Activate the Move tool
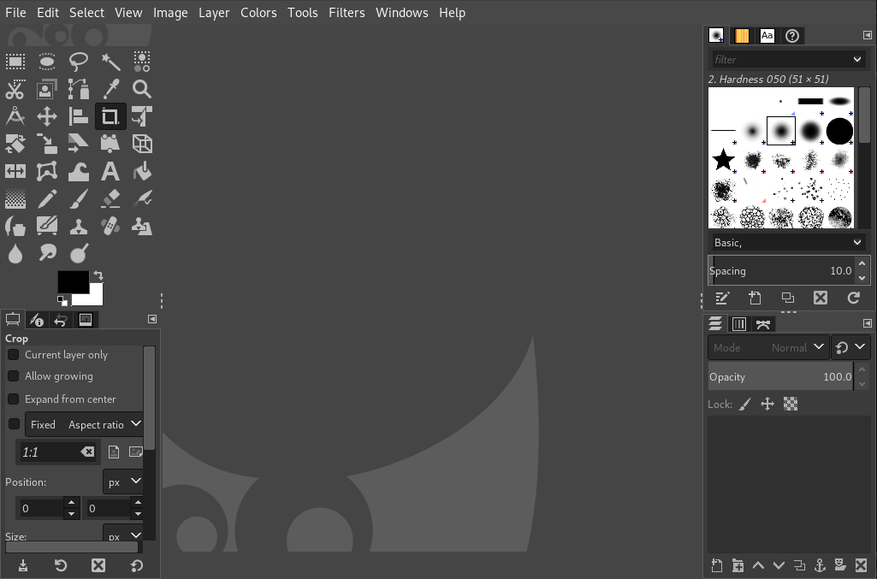The height and width of the screenshot is (579, 877). pyautogui.click(x=47, y=117)
